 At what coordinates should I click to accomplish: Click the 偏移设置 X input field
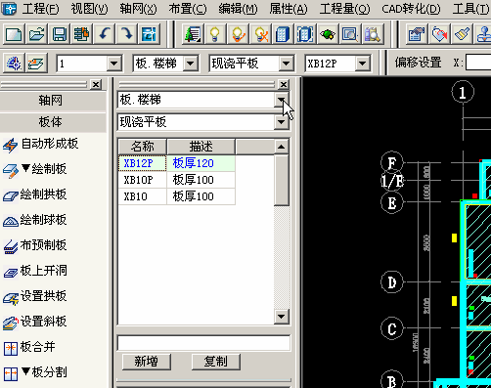pyautogui.click(x=478, y=63)
